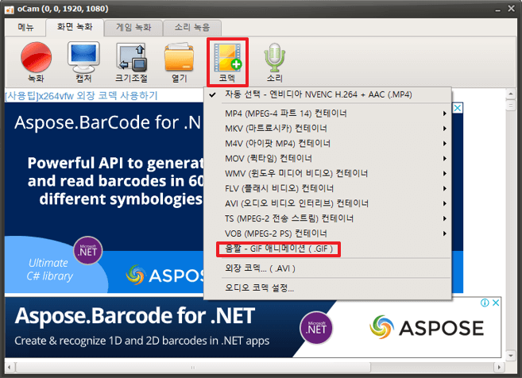The height and width of the screenshot is (378, 522).
Task: Click the Aspose.Barcode for .NET bottom banner
Action: [x=253, y=327]
